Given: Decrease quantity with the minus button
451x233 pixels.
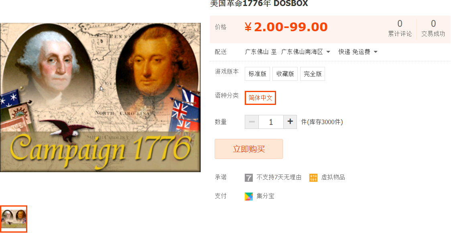Looking at the screenshot, I should click(252, 122).
